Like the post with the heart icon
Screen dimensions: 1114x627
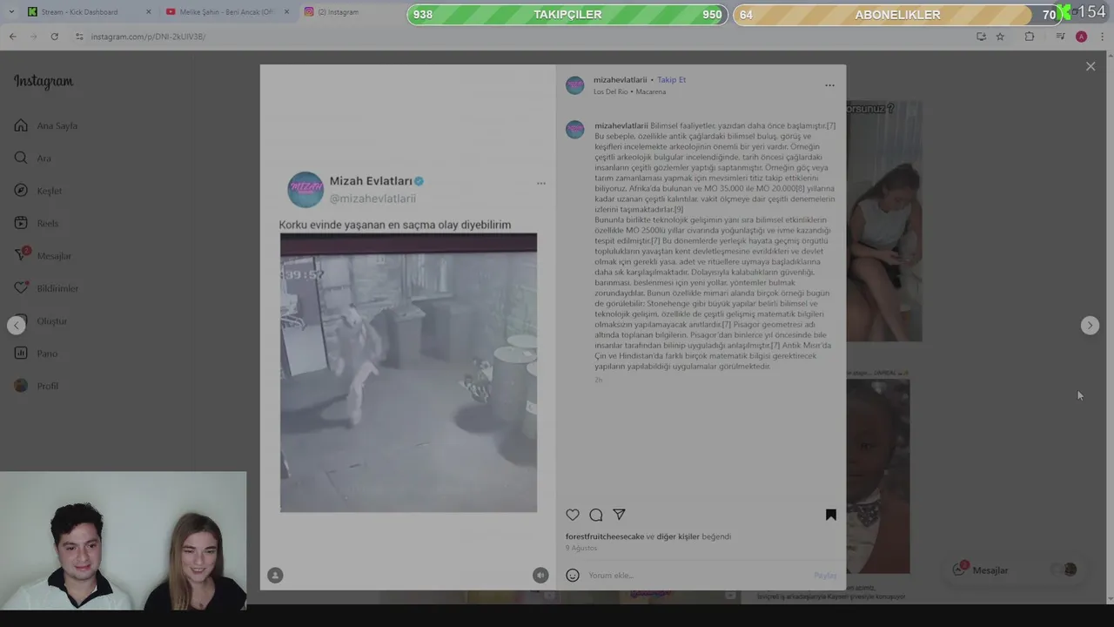(x=573, y=516)
